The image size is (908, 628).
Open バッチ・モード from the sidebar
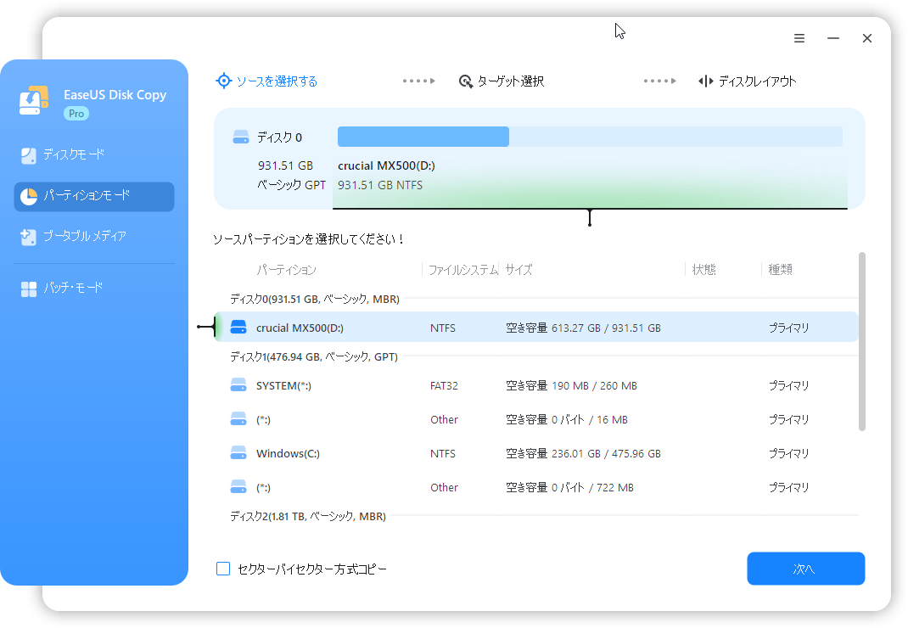[94, 288]
